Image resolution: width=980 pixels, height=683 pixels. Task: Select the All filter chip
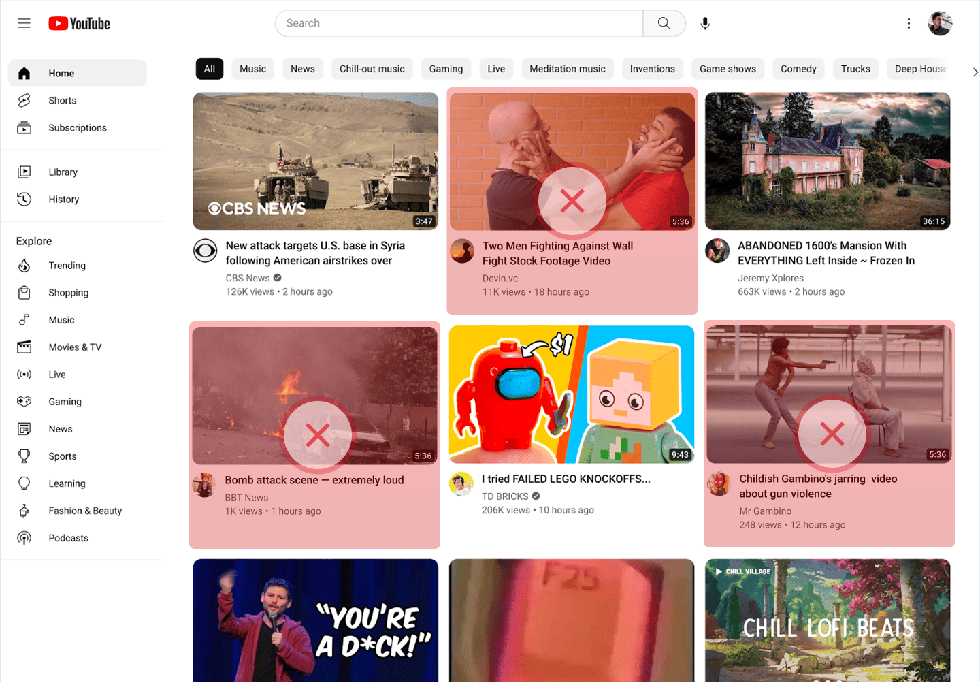pyautogui.click(x=210, y=69)
